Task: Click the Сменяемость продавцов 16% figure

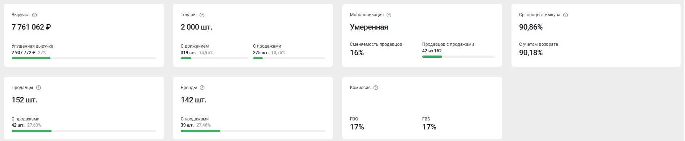Action: [357, 53]
